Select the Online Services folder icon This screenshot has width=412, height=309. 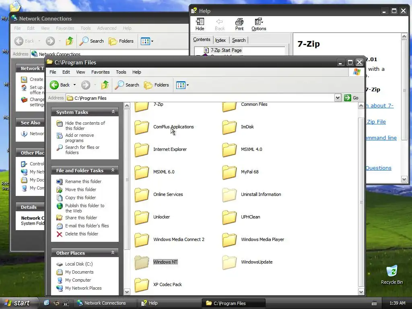pyautogui.click(x=142, y=195)
